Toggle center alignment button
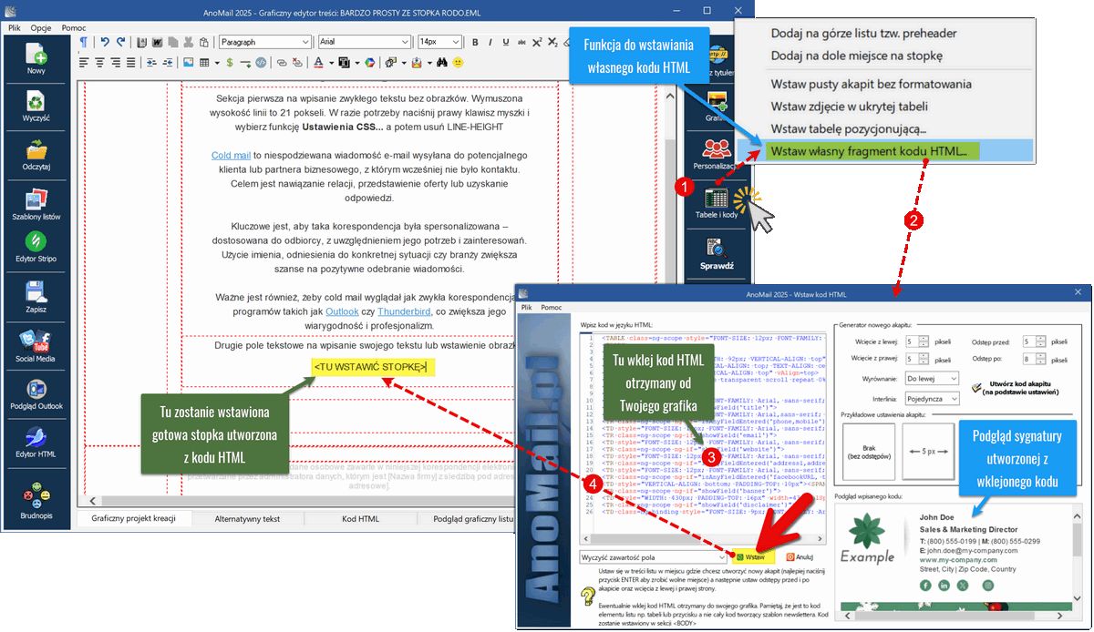This screenshot has width=1094, height=632. coord(99,62)
